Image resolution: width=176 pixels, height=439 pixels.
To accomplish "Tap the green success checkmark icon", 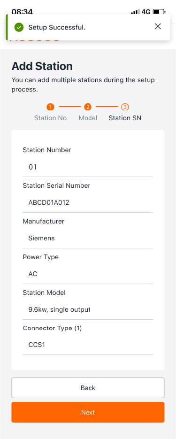I will (x=19, y=27).
